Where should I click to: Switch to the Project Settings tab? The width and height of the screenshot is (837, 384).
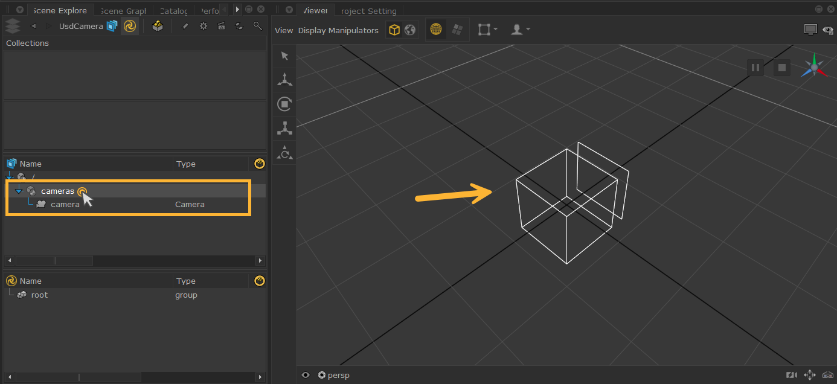click(368, 11)
